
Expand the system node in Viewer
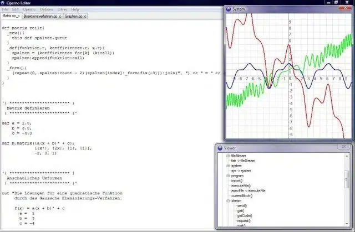pos(228,166)
